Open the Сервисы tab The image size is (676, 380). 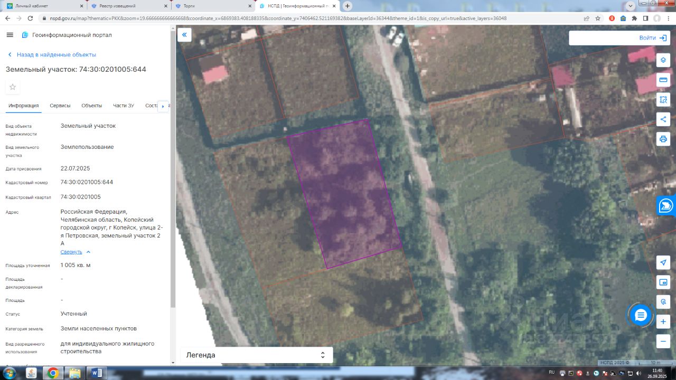60,106
